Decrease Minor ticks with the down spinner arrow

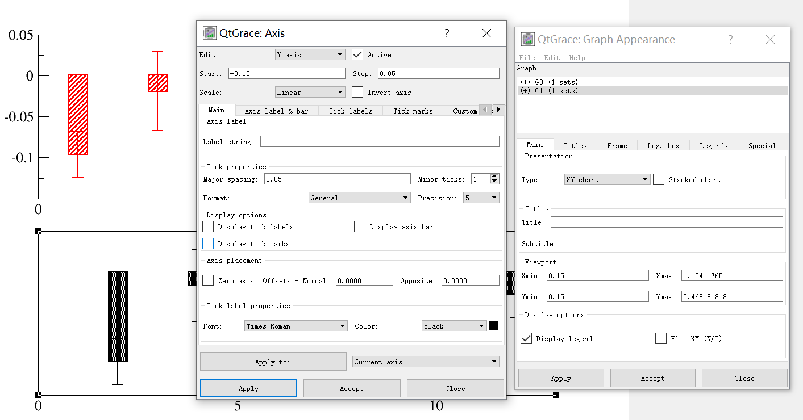click(493, 181)
